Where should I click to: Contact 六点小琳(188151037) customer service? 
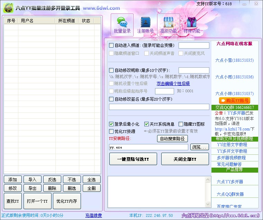click(235, 93)
